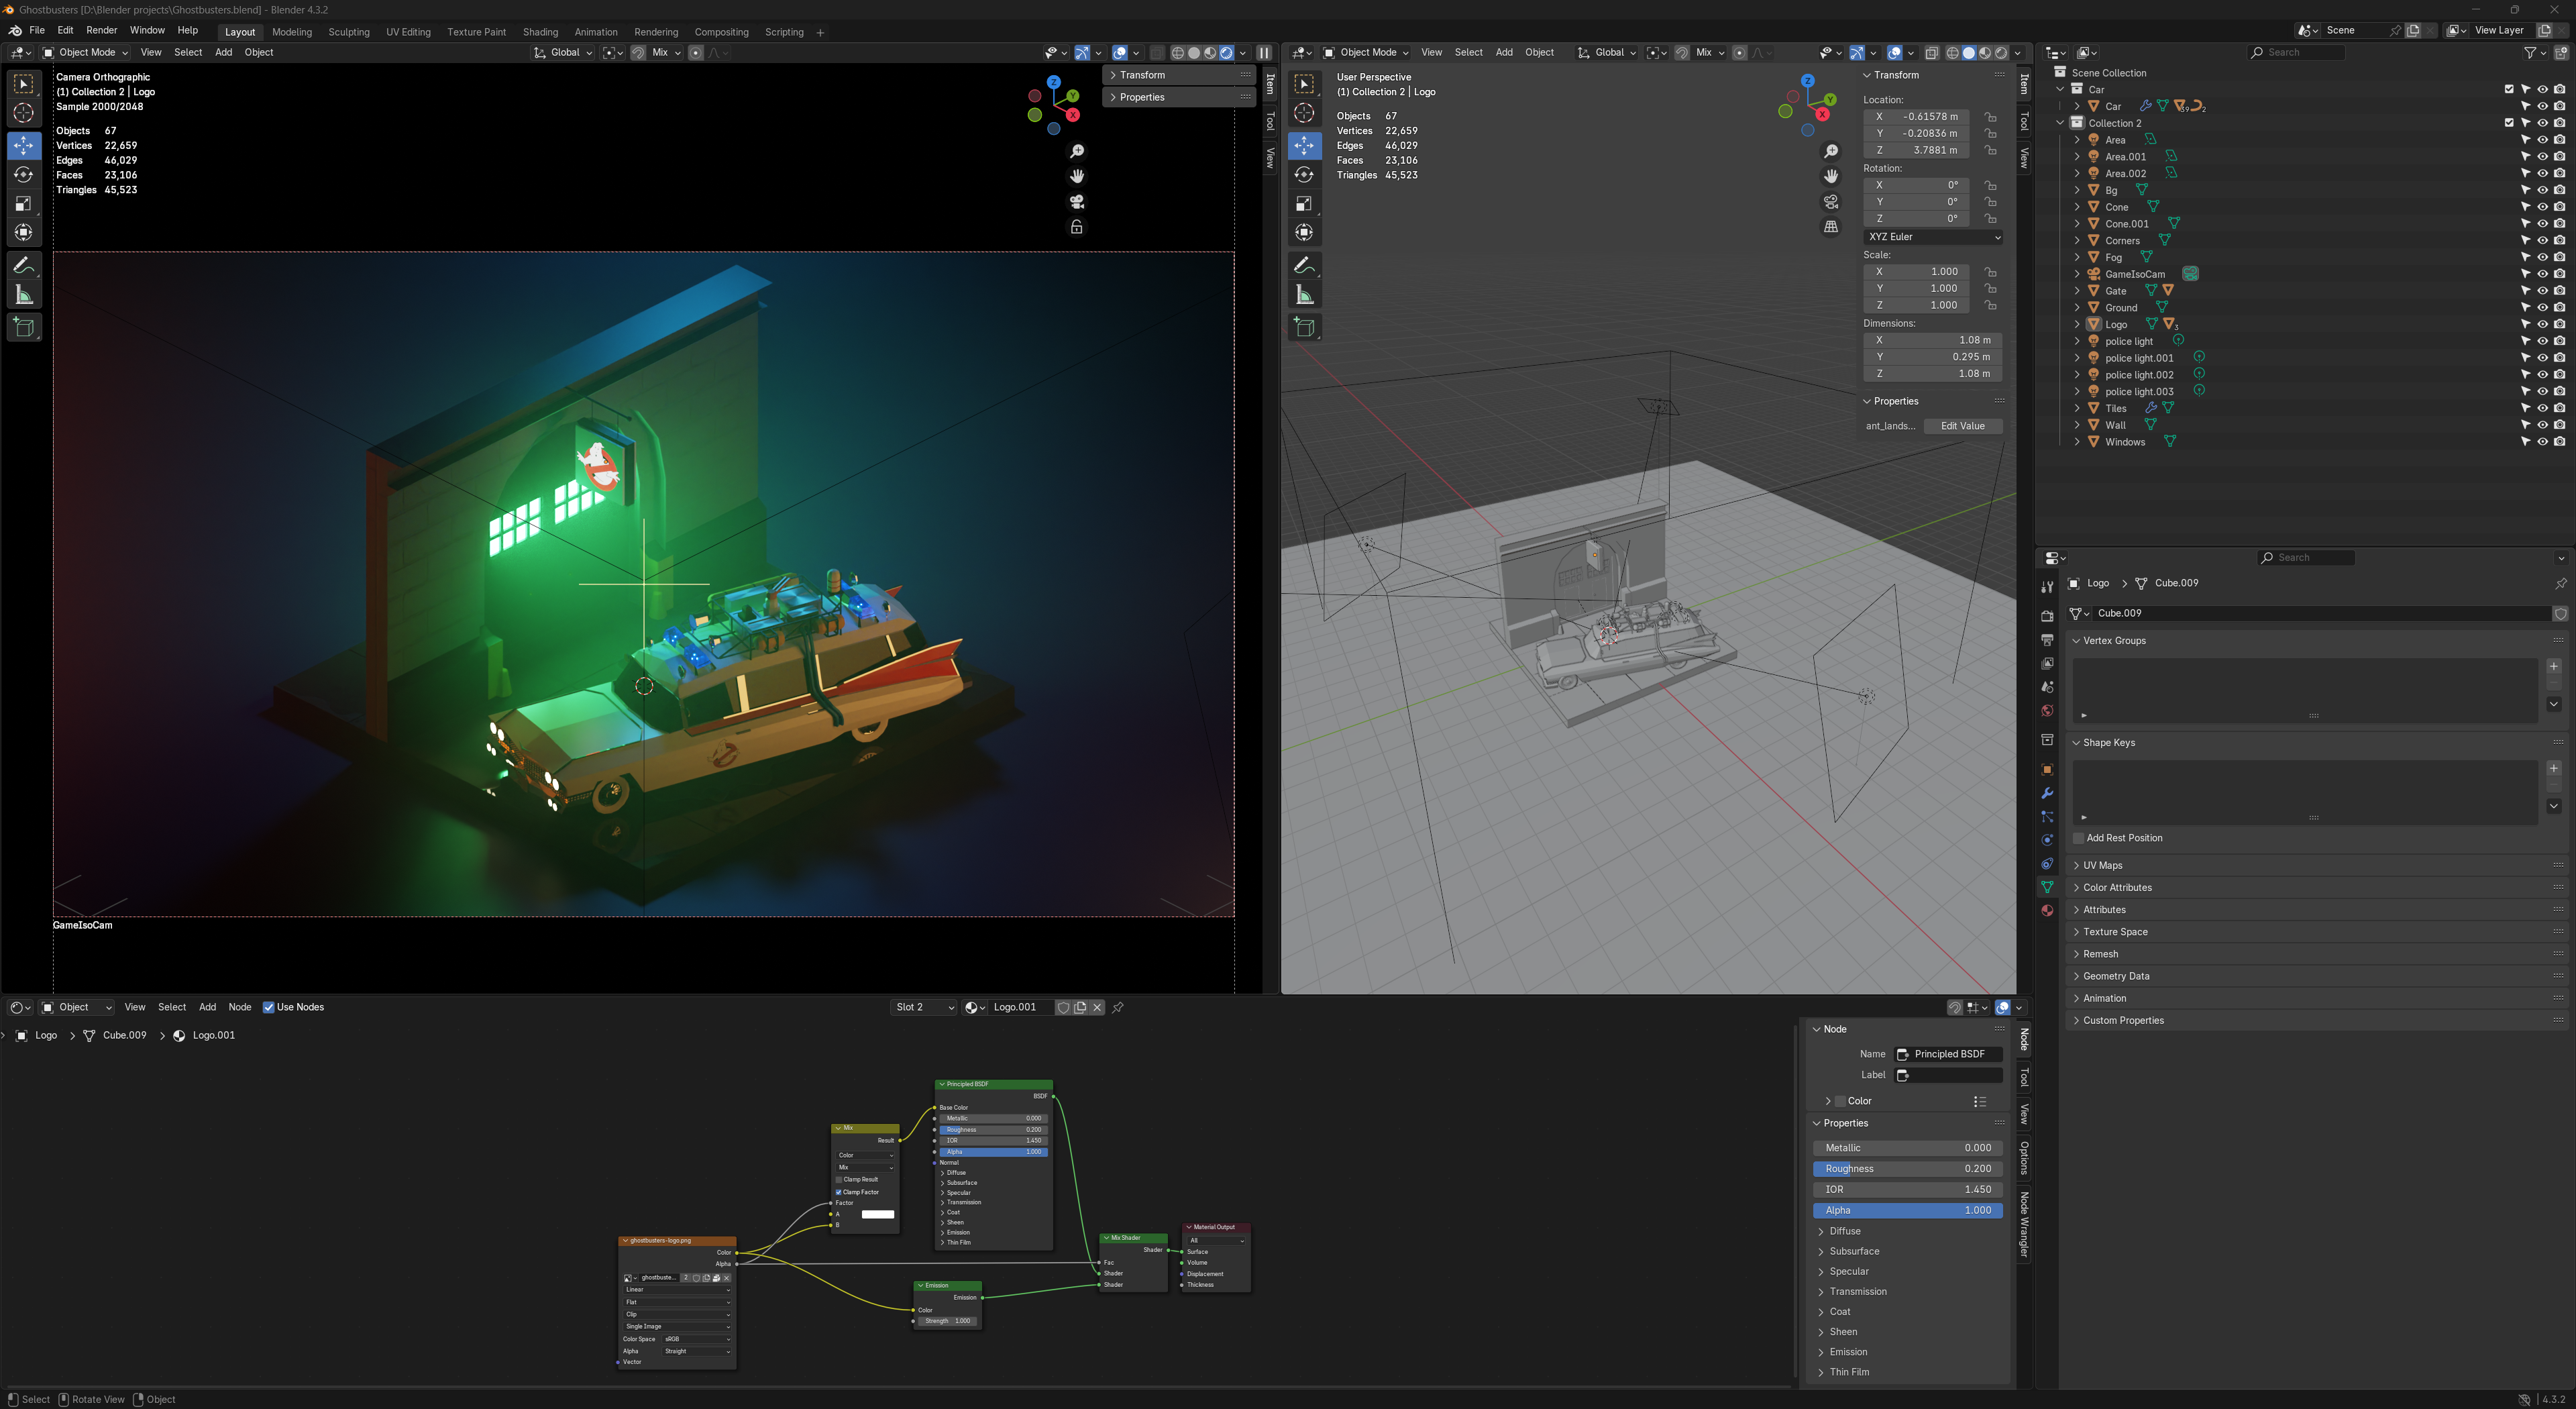2576x1409 pixels.
Task: Pin the node editor material
Action: 1118,1007
